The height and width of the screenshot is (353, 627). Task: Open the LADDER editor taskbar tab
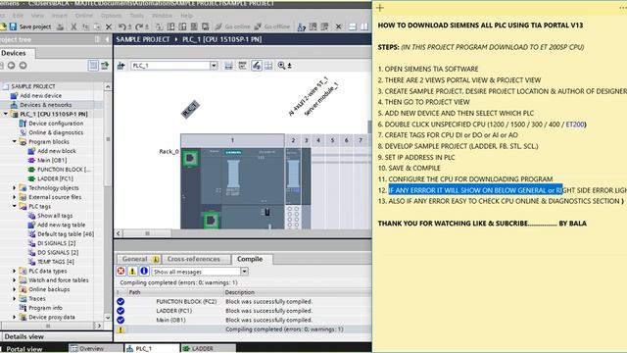tap(208, 349)
